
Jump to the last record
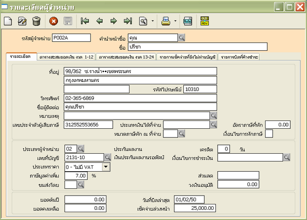(128, 21)
